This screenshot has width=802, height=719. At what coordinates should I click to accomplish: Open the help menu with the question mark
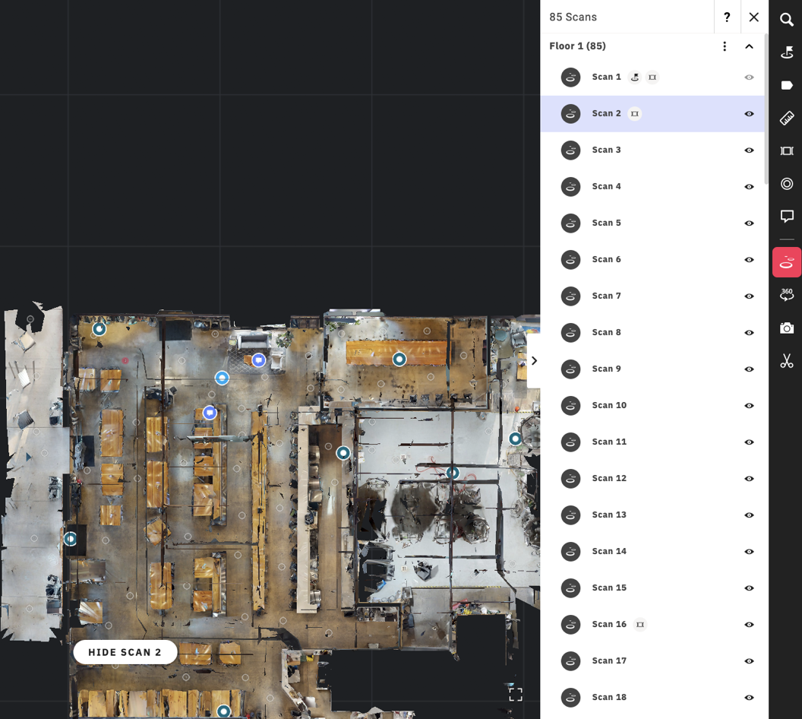coord(727,17)
